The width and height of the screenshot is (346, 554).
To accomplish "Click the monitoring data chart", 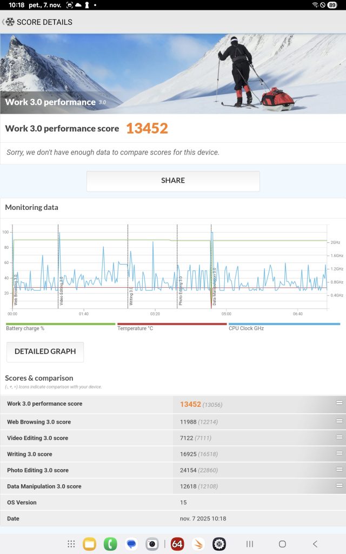I will 170,268.
